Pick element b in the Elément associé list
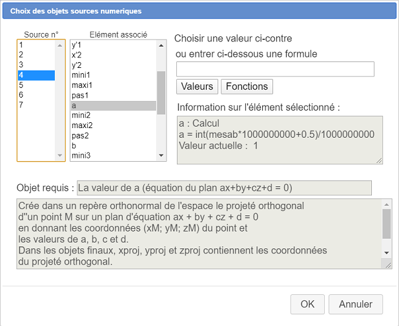399x326 pixels. [114, 146]
